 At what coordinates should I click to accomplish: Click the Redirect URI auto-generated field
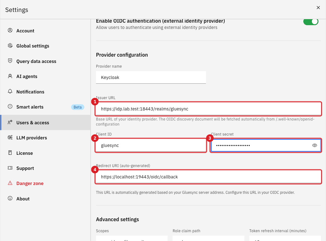coord(208,177)
